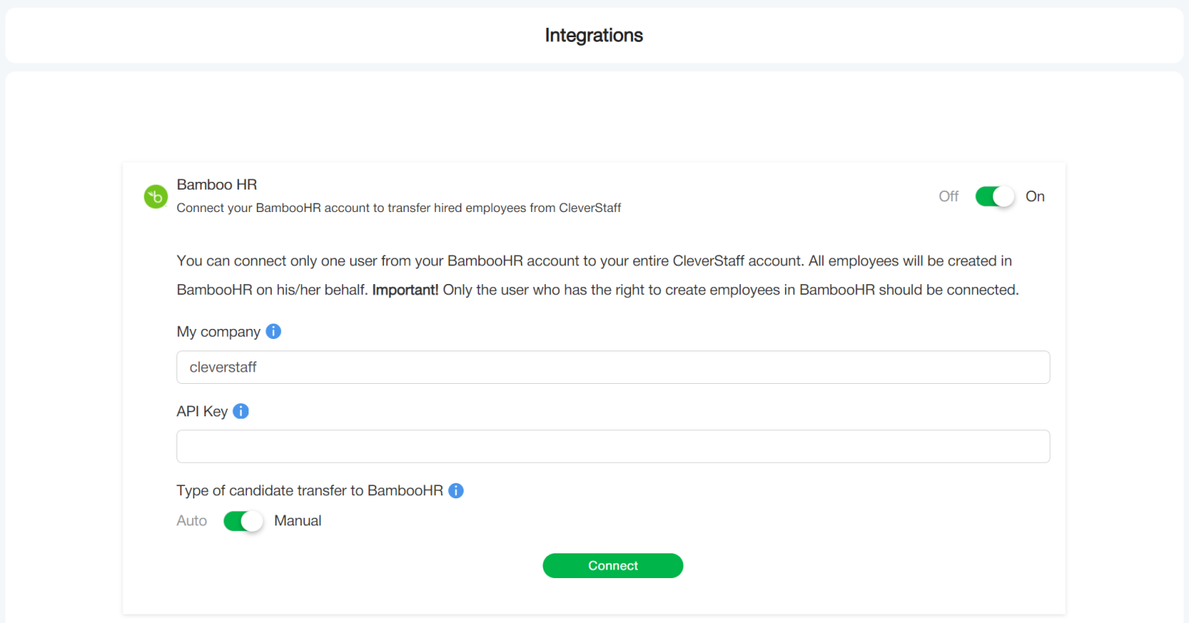This screenshot has height=623, width=1189.
Task: Open the My company info tooltip icon
Action: (273, 331)
